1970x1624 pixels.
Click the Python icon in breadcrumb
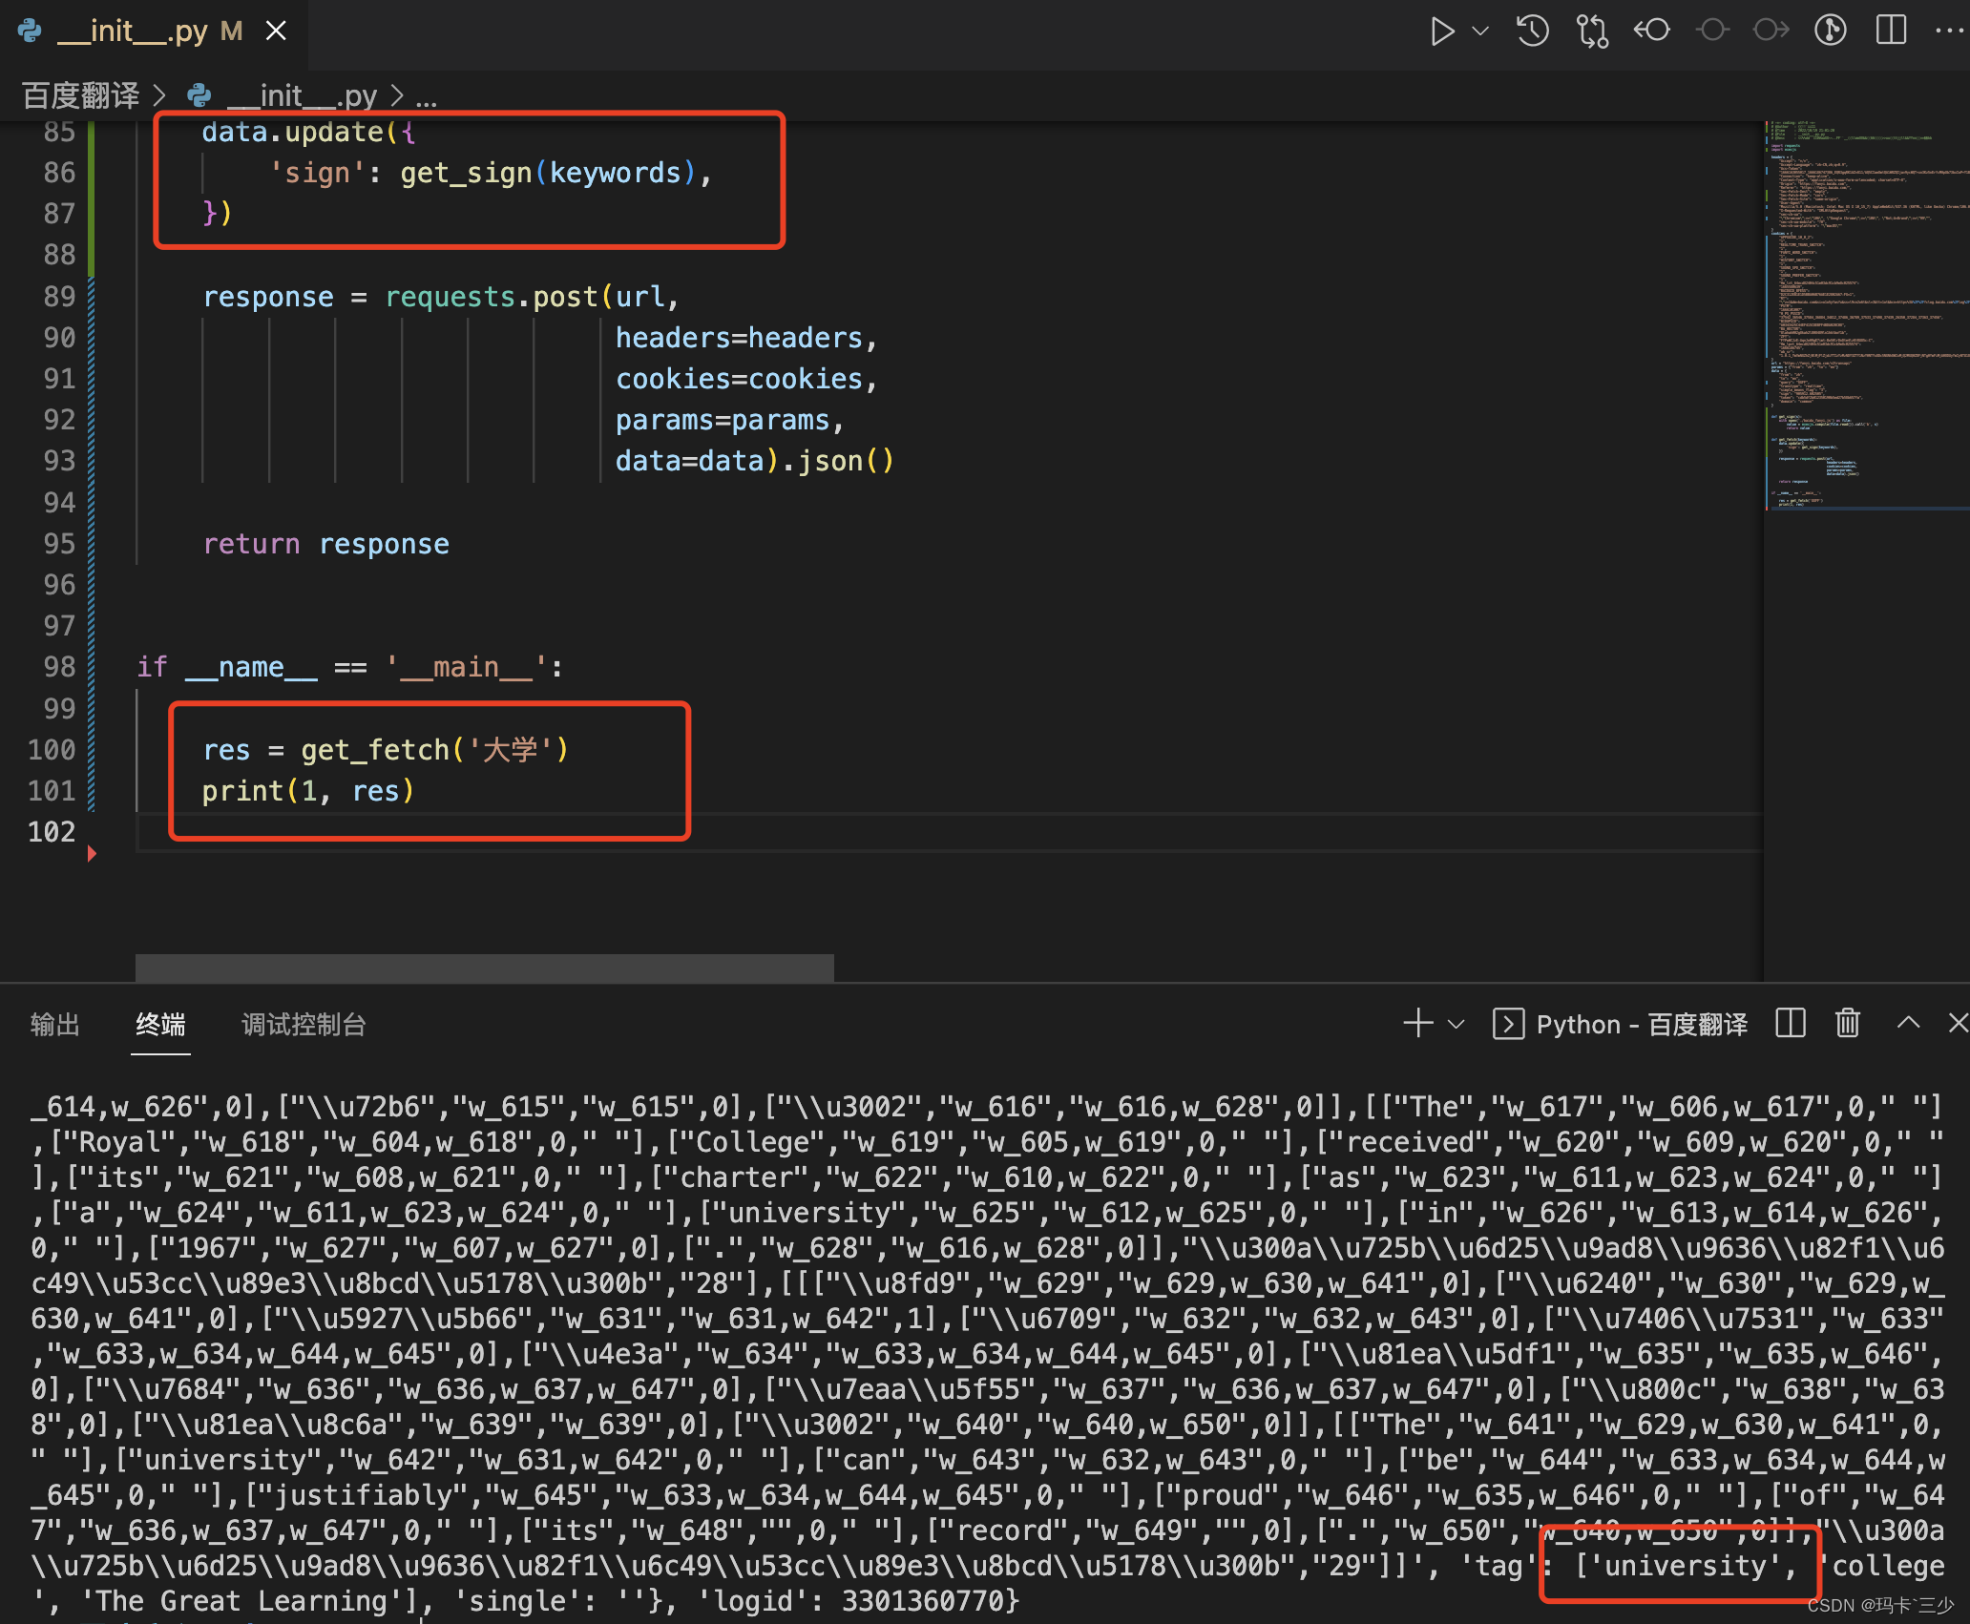[x=199, y=95]
